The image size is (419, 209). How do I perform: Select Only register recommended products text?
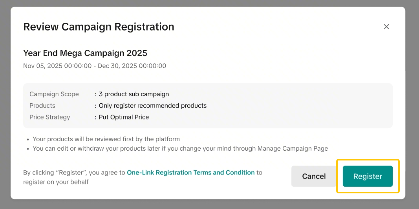153,105
